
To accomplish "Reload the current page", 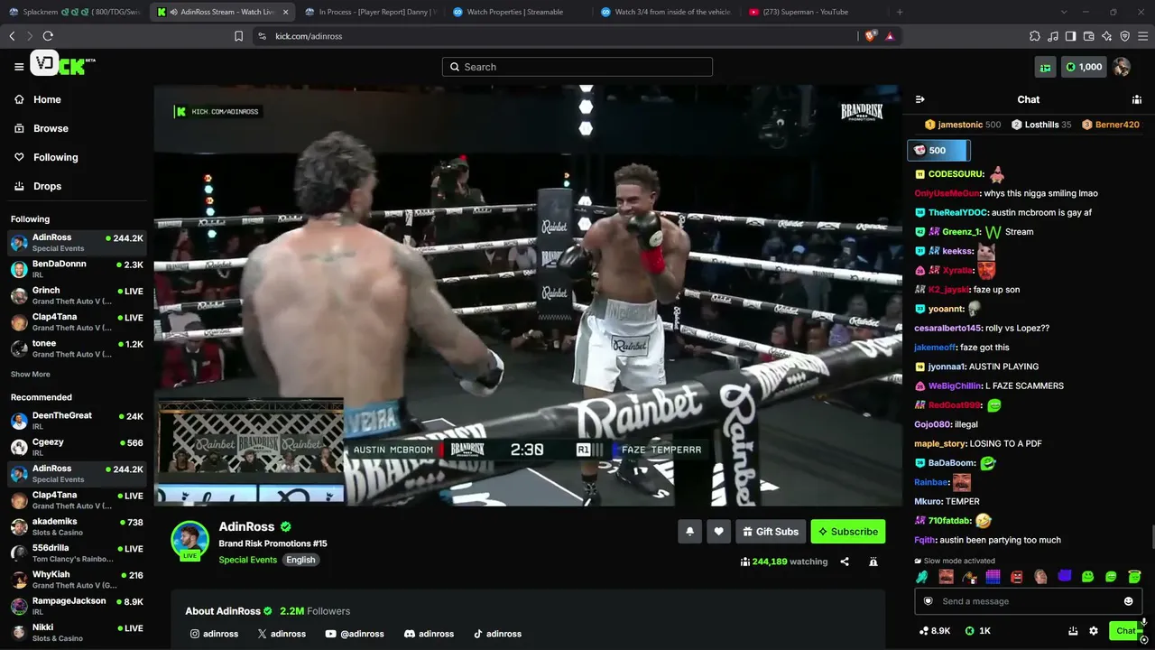I will tap(48, 36).
